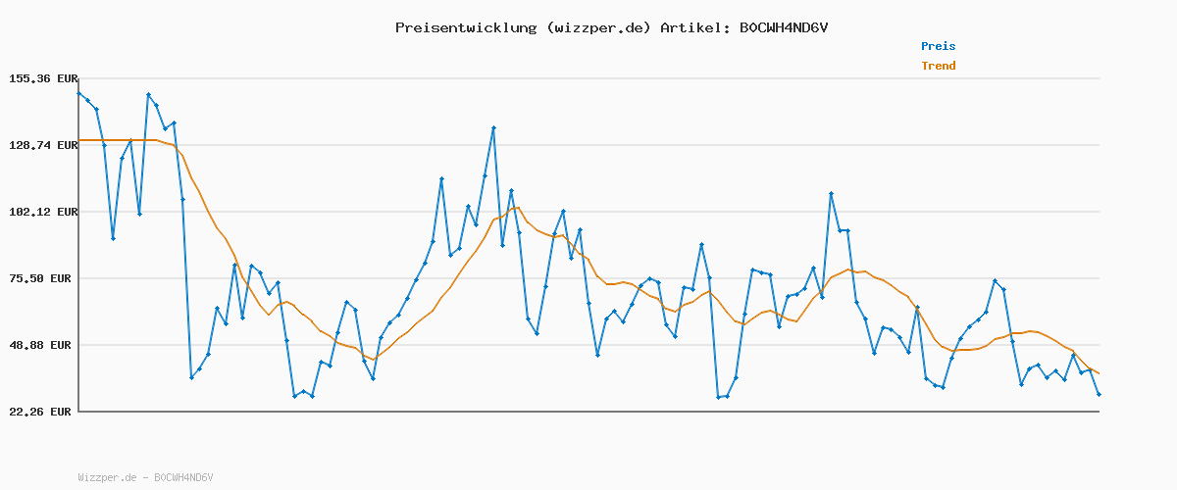
Task: Click the orange "Trend" legend label
Action: pyautogui.click(x=938, y=66)
